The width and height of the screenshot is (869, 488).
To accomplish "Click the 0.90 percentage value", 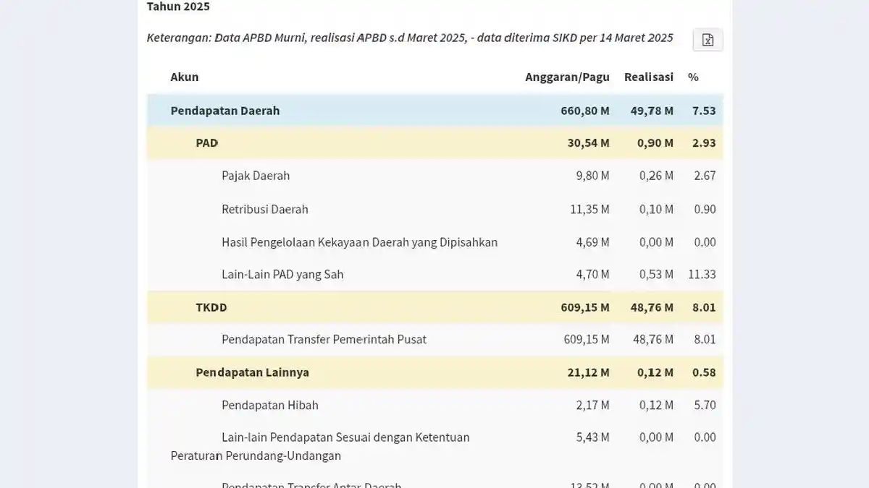I will tap(705, 209).
